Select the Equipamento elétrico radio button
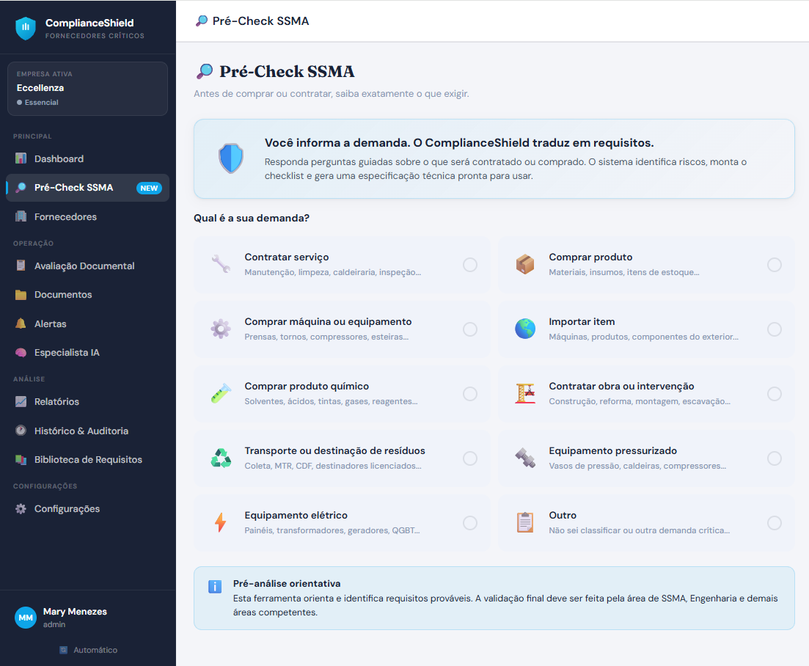The image size is (809, 666). point(470,522)
